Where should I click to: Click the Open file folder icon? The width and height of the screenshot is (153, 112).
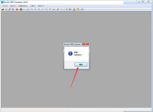(x=3, y=9)
